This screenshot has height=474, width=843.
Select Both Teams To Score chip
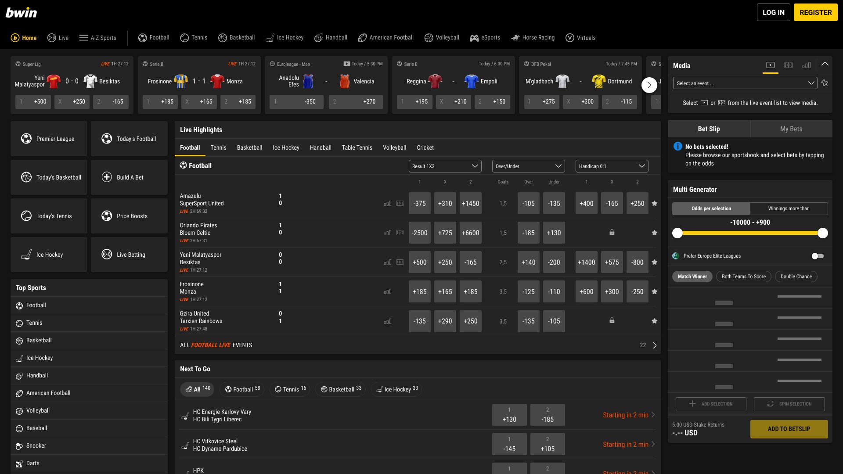743,276
